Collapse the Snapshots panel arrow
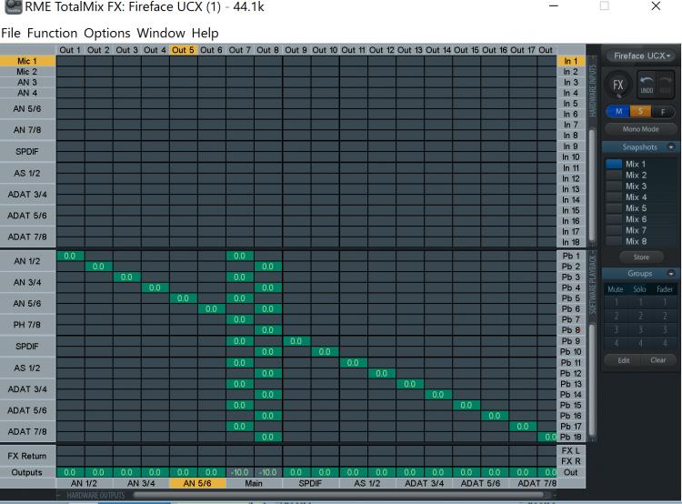The width and height of the screenshot is (682, 504). click(671, 147)
